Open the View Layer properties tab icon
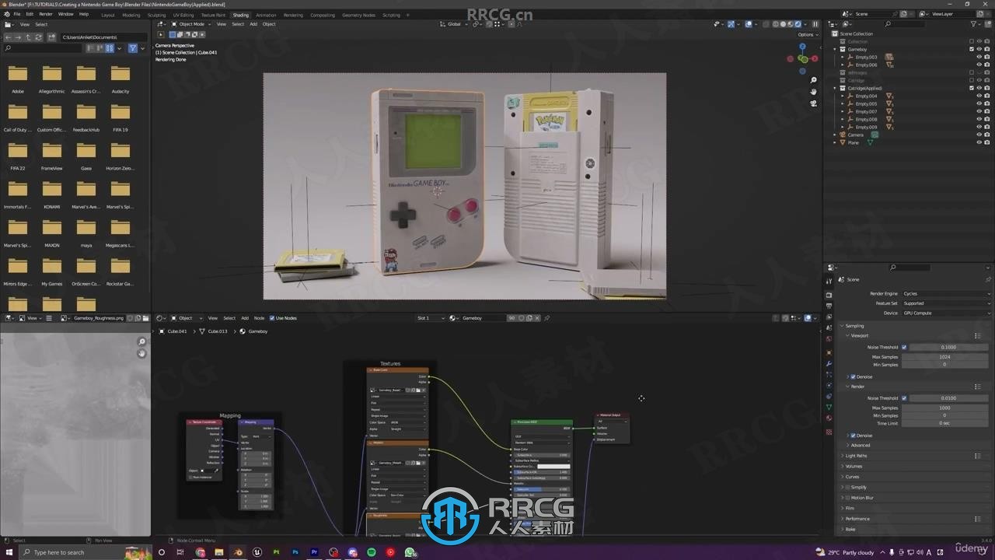The image size is (995, 560). [x=829, y=317]
